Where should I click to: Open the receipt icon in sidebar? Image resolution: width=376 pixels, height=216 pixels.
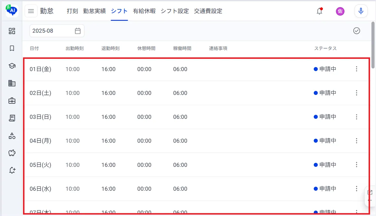(12, 118)
